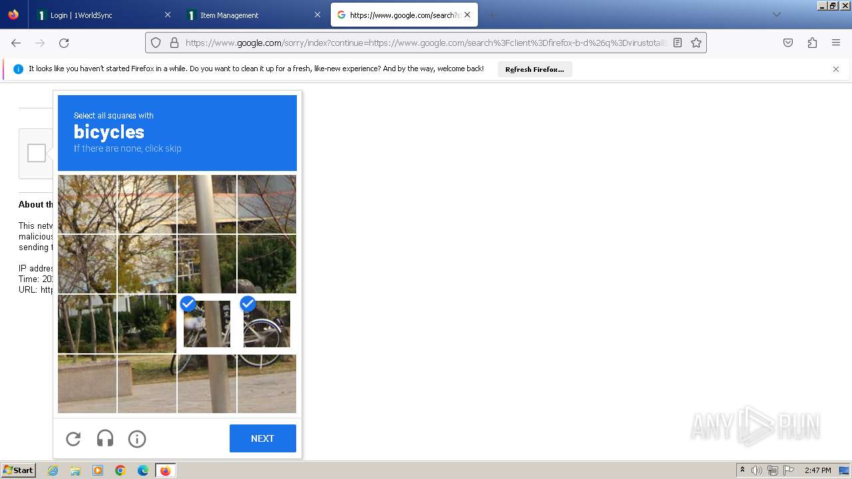Open tracking protection shield icon
Image resolution: width=852 pixels, height=479 pixels.
tap(156, 43)
